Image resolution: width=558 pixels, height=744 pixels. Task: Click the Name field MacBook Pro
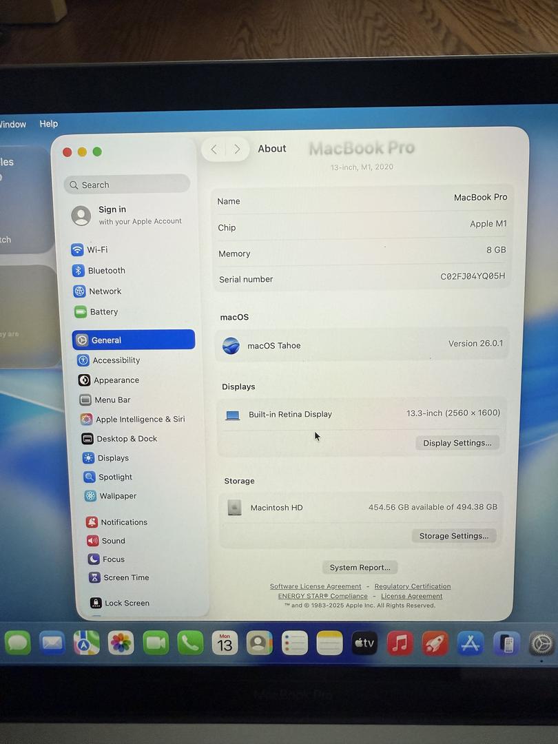tap(480, 197)
